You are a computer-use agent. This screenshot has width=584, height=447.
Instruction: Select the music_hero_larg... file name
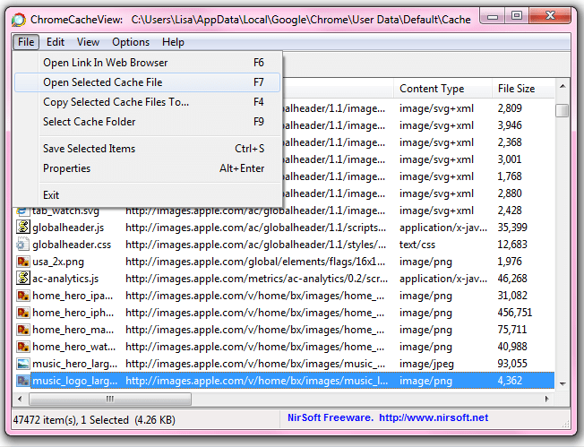click(x=75, y=364)
